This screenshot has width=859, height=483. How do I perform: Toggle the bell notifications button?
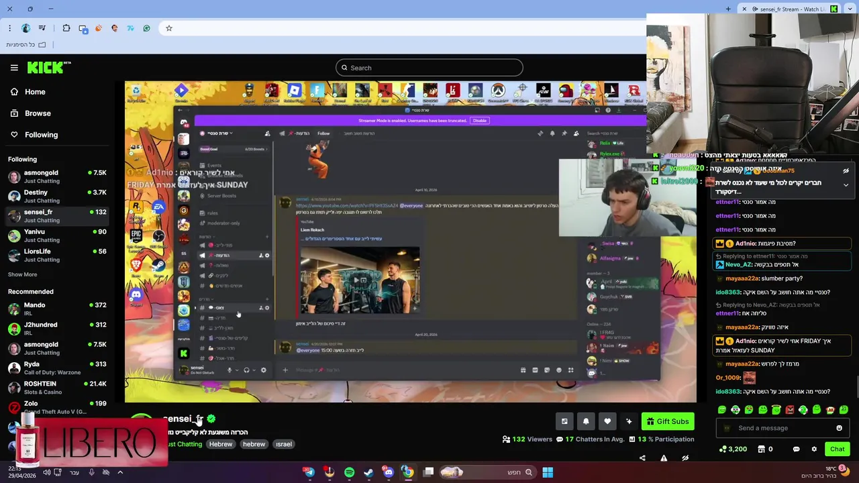point(586,421)
